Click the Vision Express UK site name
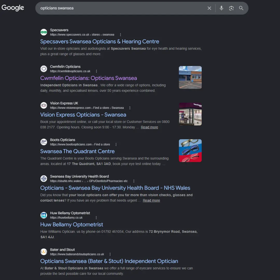The image size is (280, 280). click(64, 103)
